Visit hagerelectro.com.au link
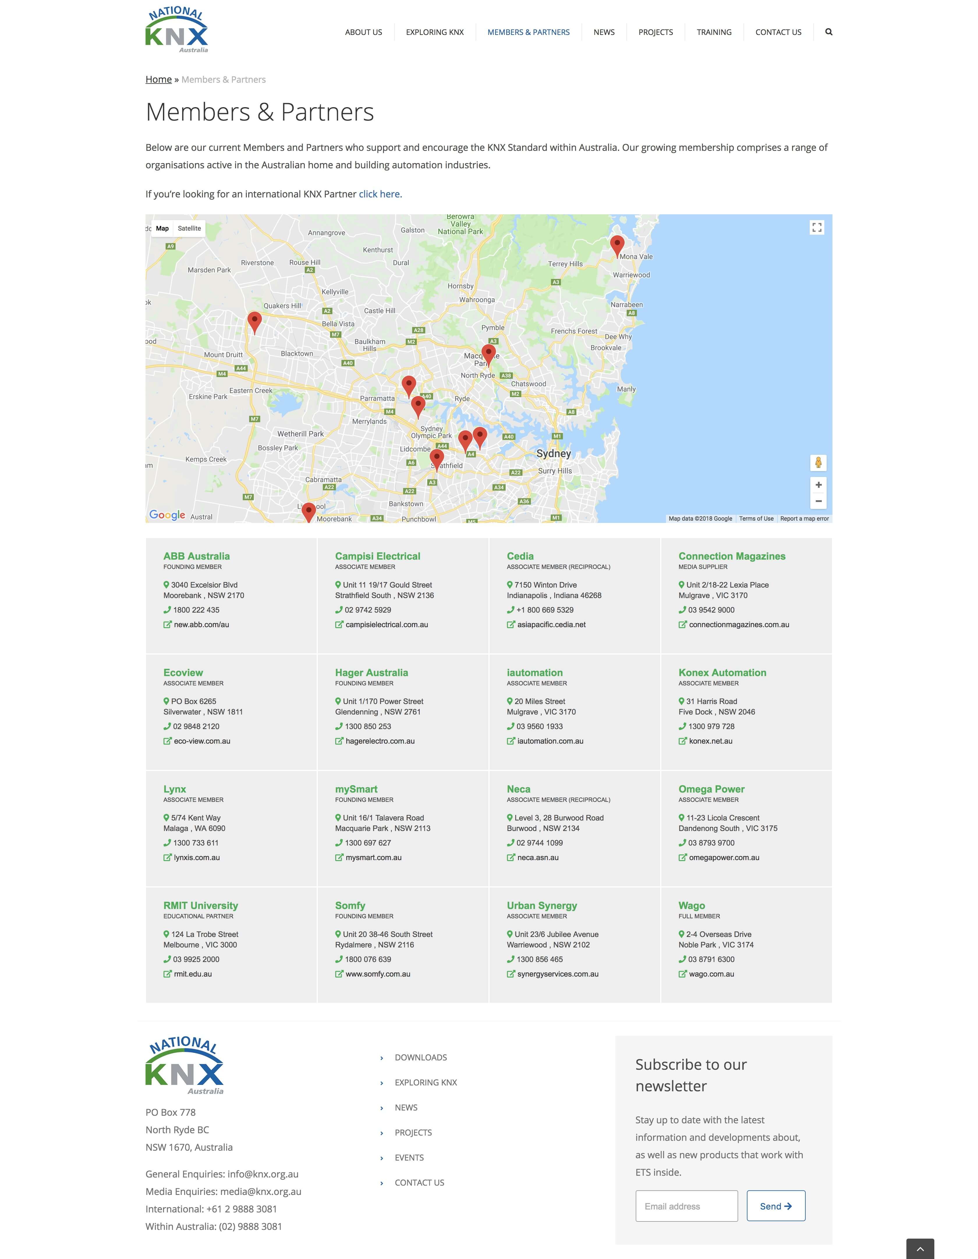The height and width of the screenshot is (1259, 978). tap(380, 741)
